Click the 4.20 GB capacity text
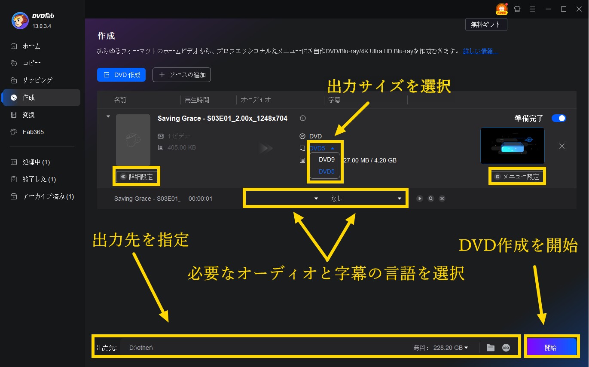Screen dimensions: 589x367 (x=385, y=160)
